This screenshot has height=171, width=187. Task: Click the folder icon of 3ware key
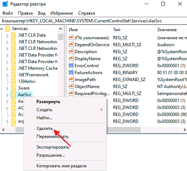13,88
